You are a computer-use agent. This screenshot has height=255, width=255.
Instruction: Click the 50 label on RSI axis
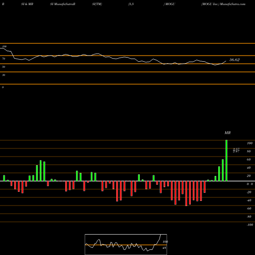coord(4,67)
